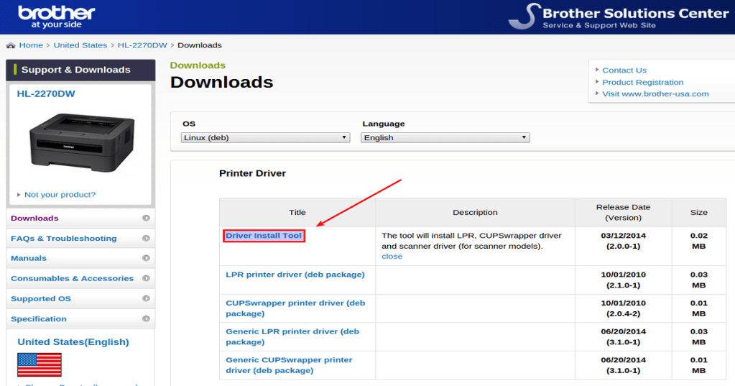Click the Not your product? link

click(x=60, y=195)
